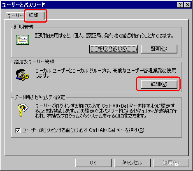Click the 高度なユーザー管理 group label

click(x=34, y=62)
